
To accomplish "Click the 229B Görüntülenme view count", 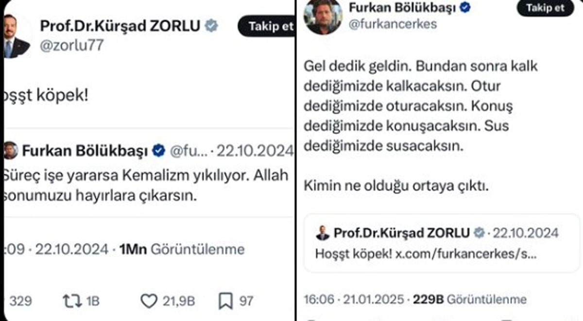I will [469, 299].
